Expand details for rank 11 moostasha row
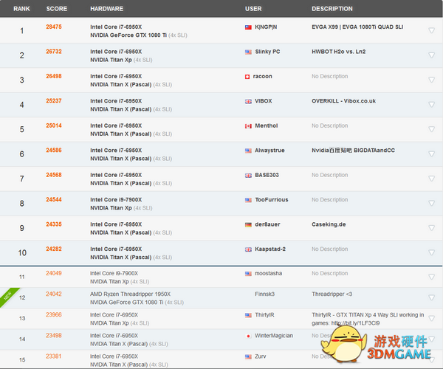Viewport: 443px width, 369px height. click(431, 277)
